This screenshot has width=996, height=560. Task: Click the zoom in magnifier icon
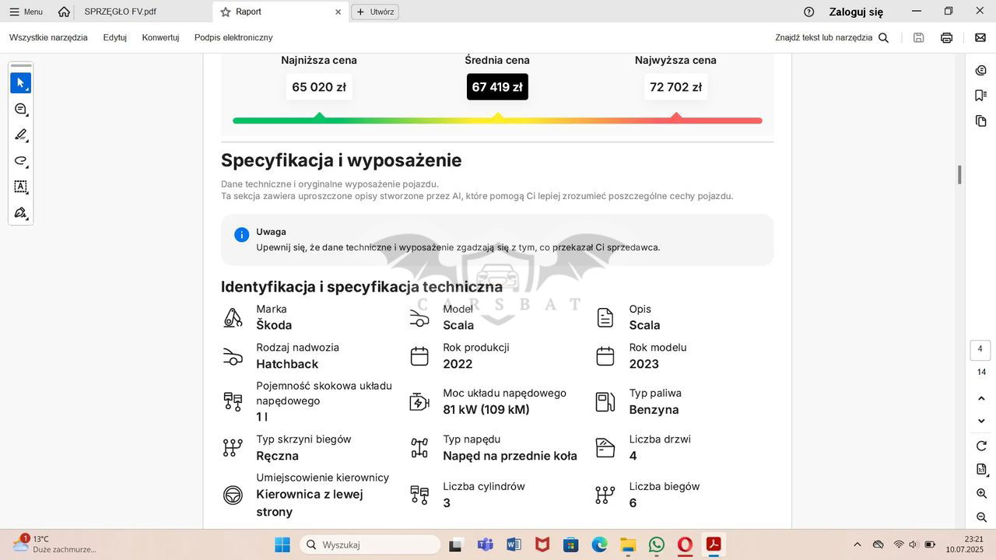point(981,494)
